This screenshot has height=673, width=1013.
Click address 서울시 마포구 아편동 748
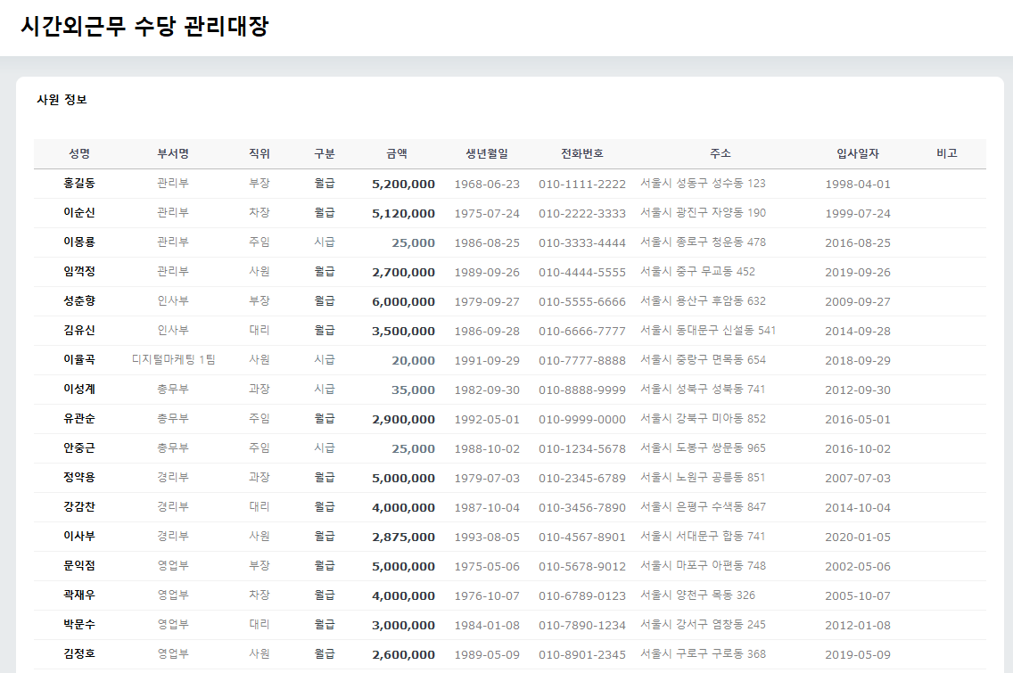point(703,565)
